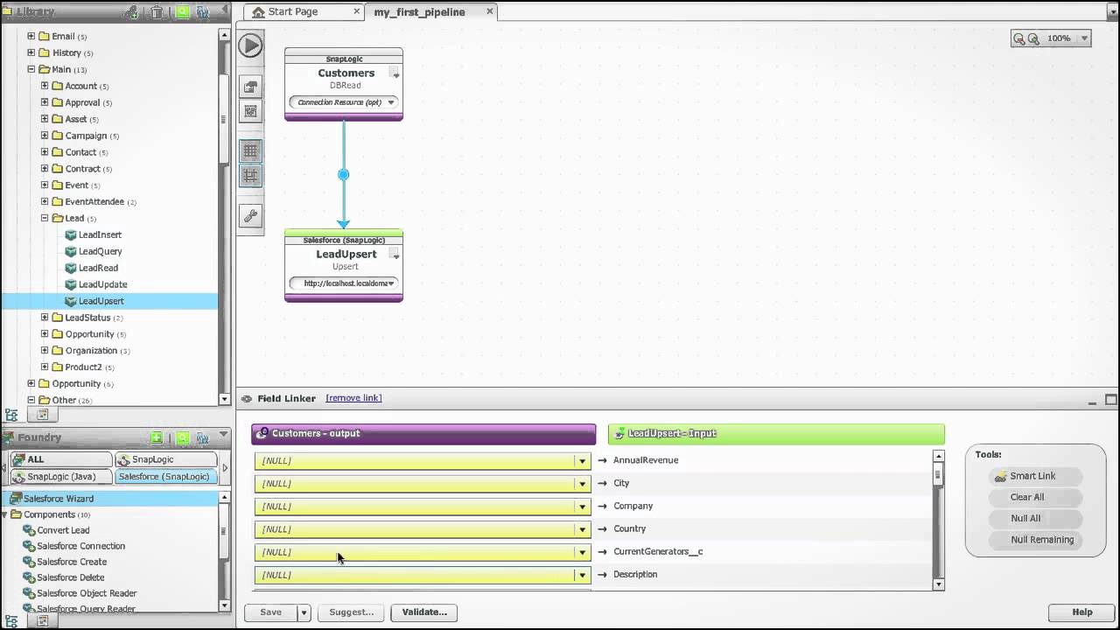The image size is (1120, 630).
Task: Click the zoom in magnifier icon
Action: [x=1033, y=38]
